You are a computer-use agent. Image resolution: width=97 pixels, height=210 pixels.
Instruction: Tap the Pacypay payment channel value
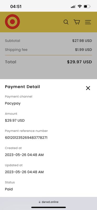click(x=13, y=103)
